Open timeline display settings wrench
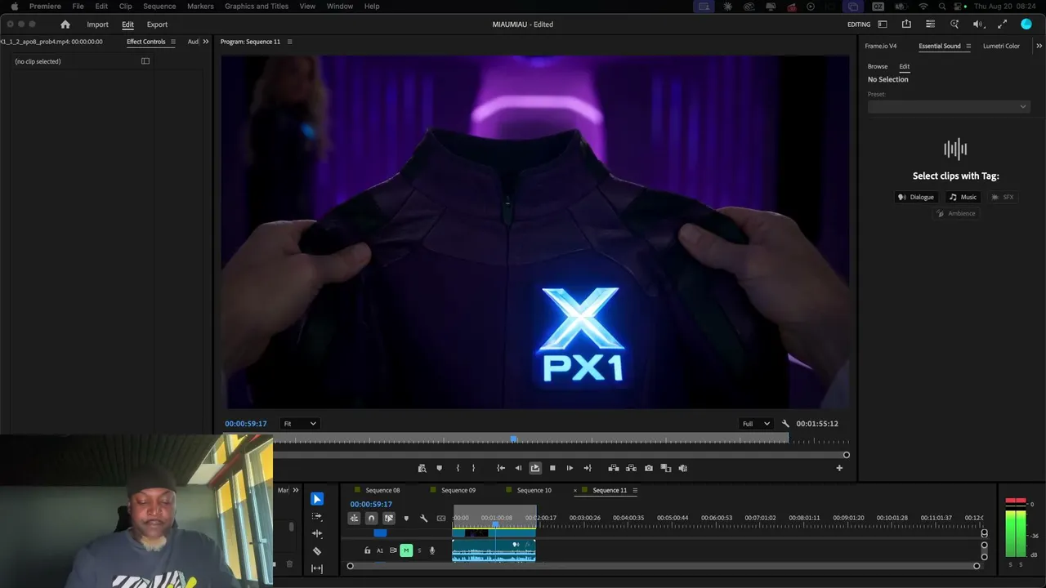This screenshot has height=588, width=1046. pos(423,519)
